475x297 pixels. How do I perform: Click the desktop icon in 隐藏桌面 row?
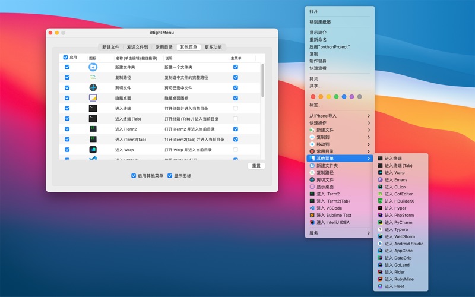93,98
